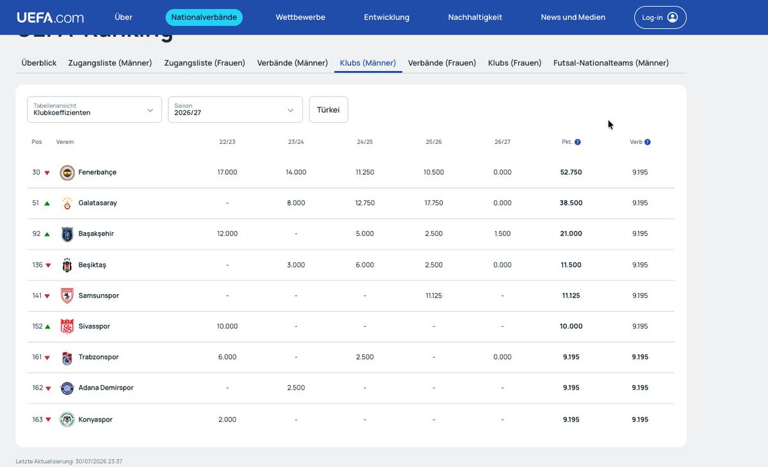The height and width of the screenshot is (467, 768).
Task: Click Konyaspor's red down-trend arrow
Action: point(48,420)
